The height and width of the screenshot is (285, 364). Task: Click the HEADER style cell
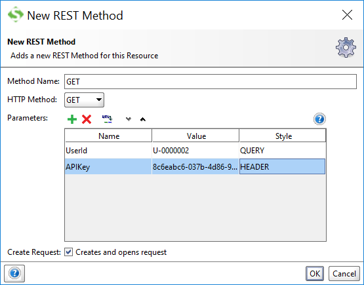(282, 166)
